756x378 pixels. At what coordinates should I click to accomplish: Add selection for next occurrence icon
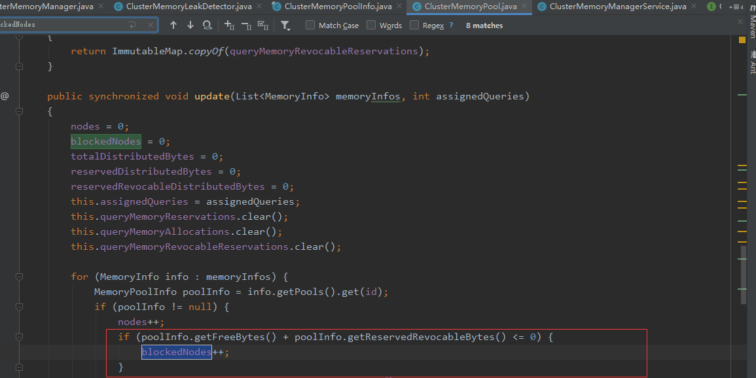pos(229,25)
